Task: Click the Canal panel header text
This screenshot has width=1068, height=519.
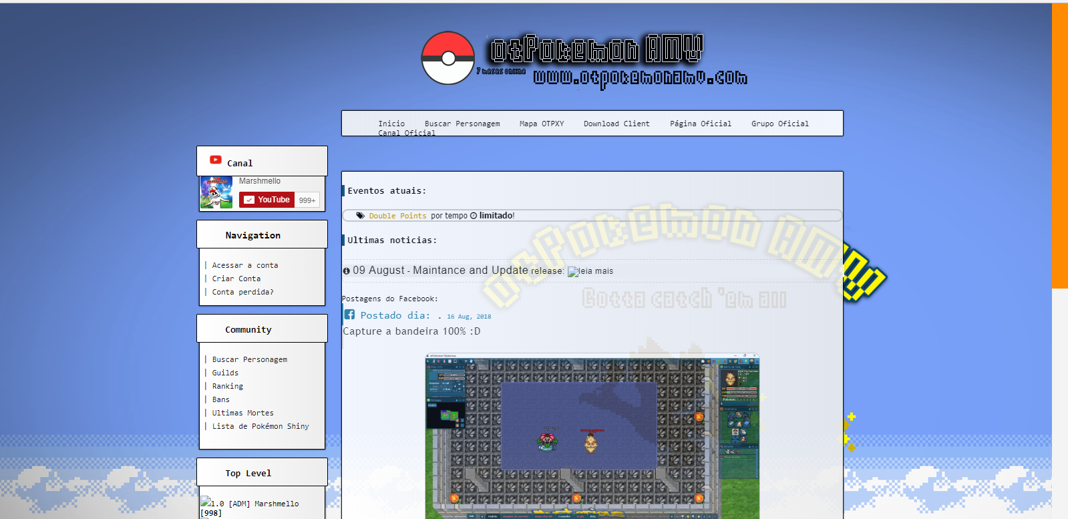Action: (240, 163)
